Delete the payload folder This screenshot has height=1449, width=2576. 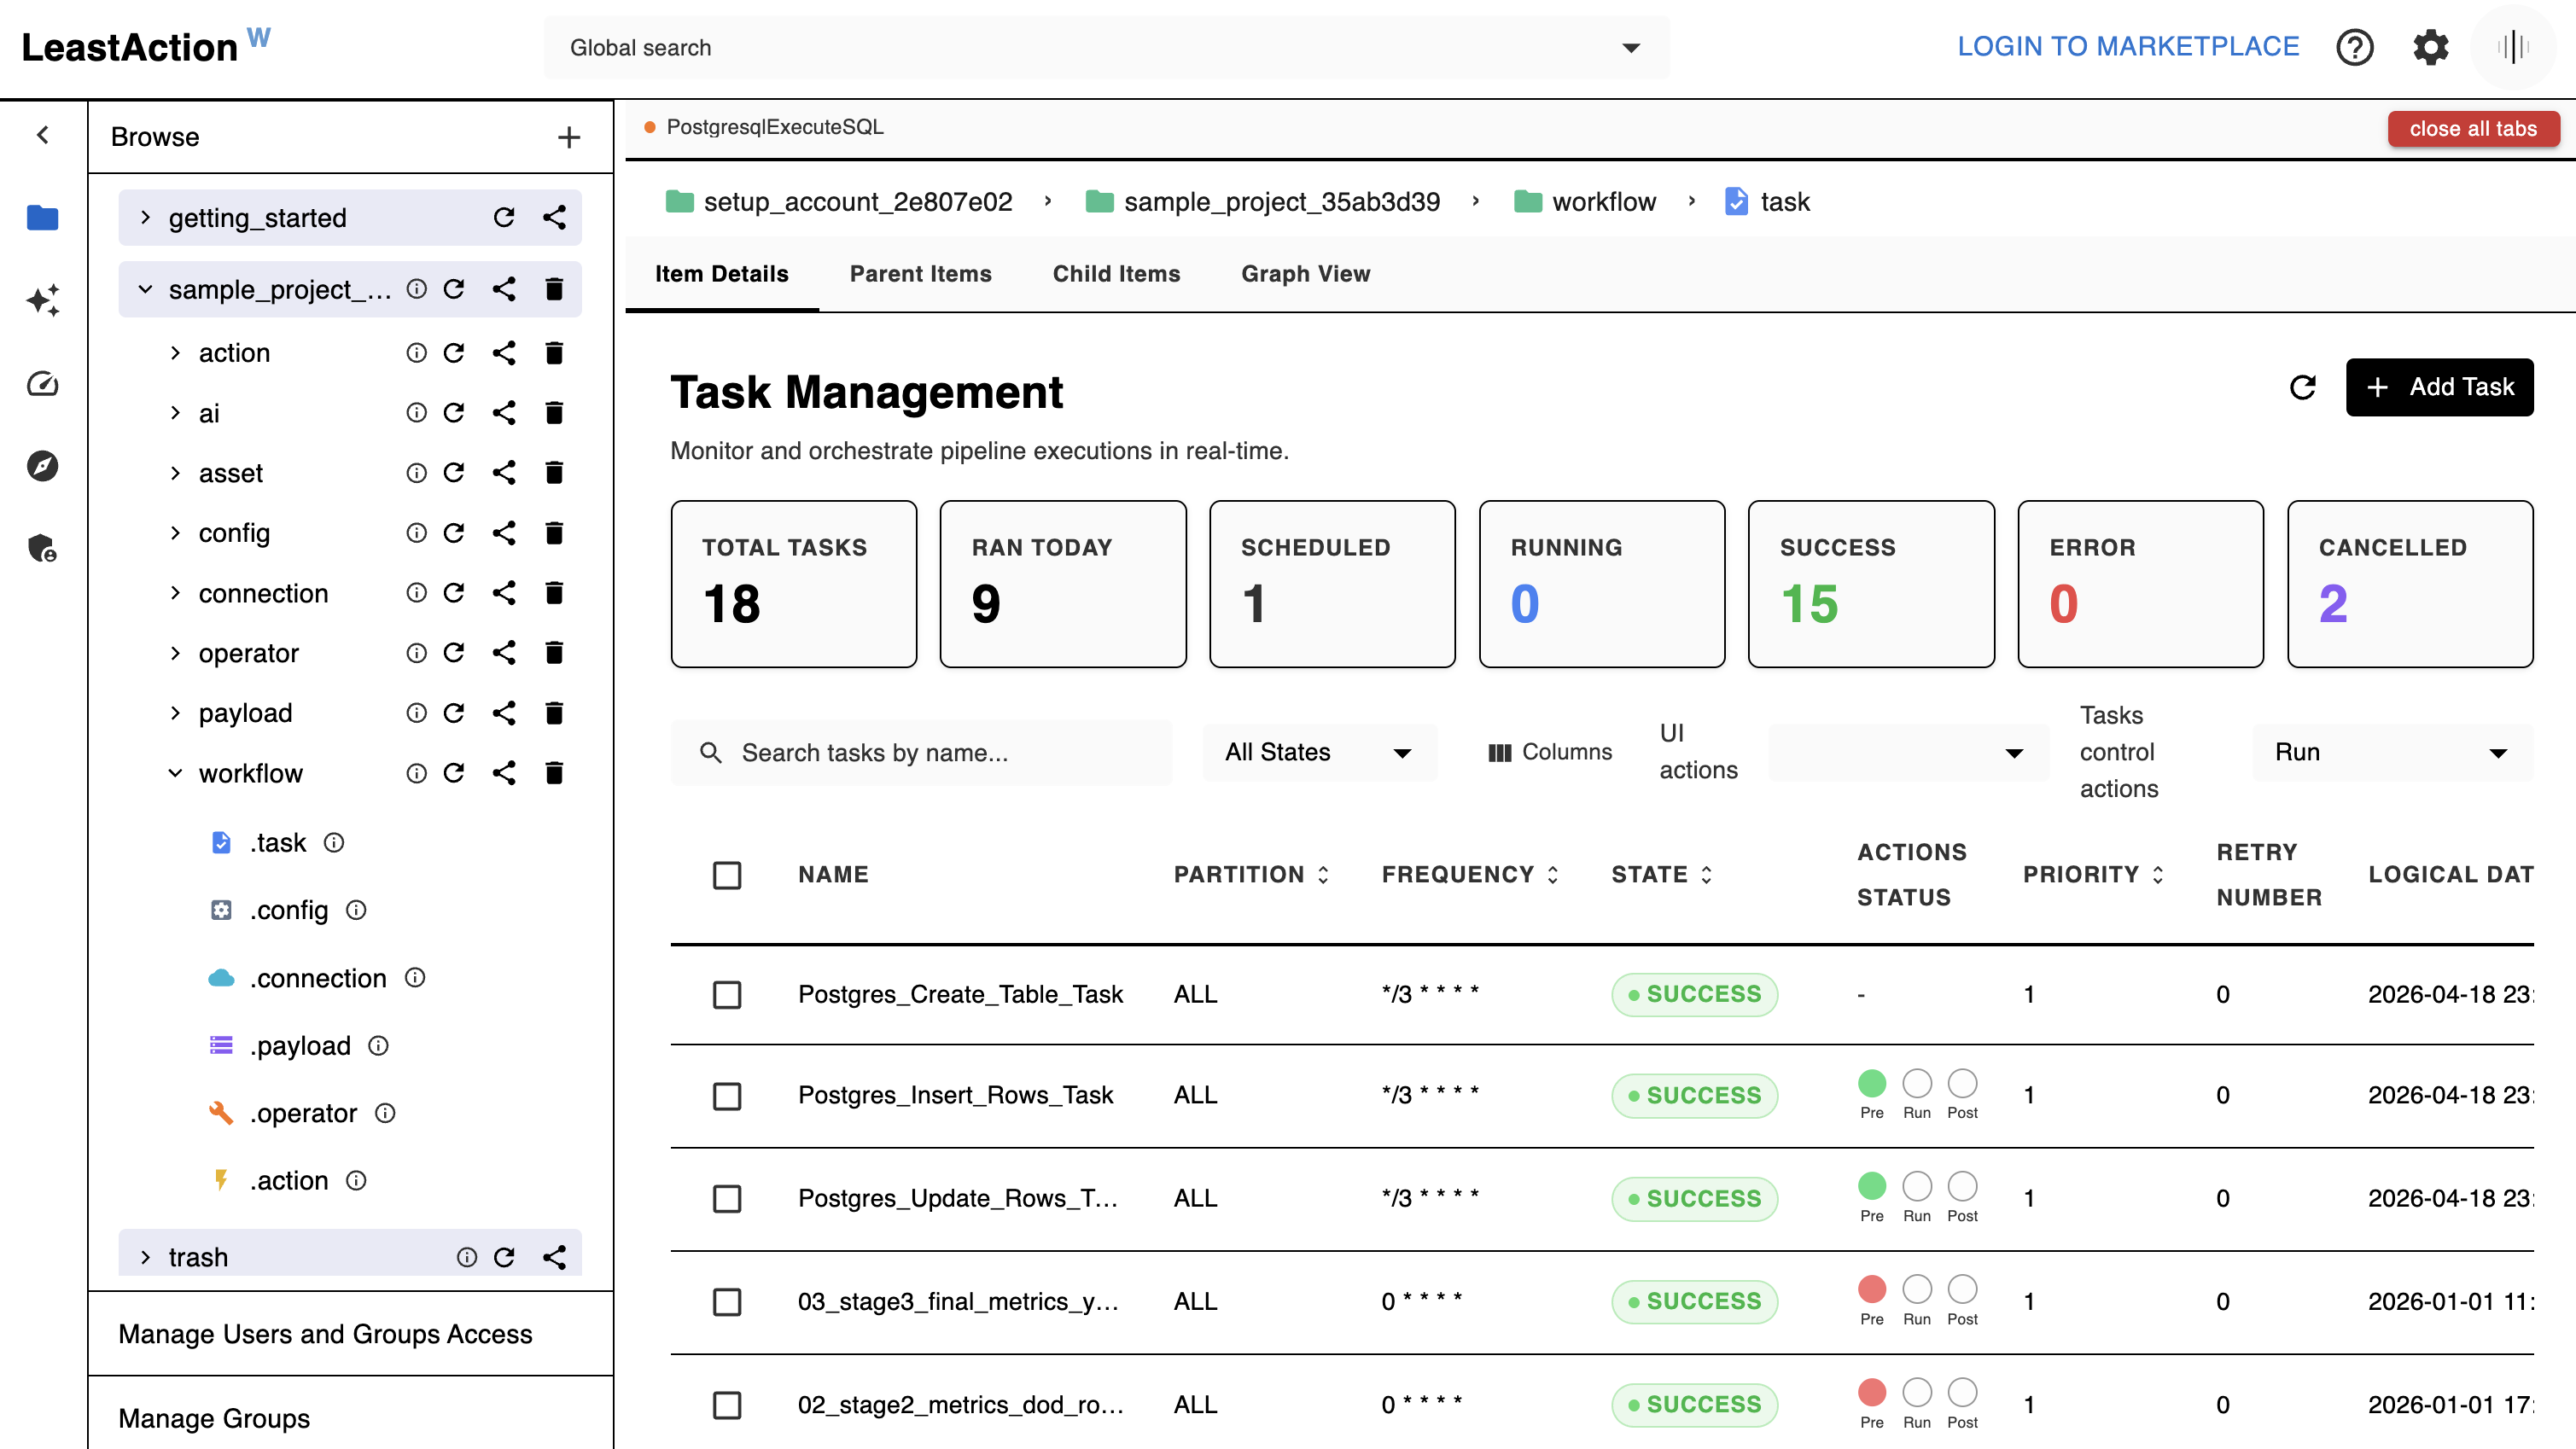554,712
